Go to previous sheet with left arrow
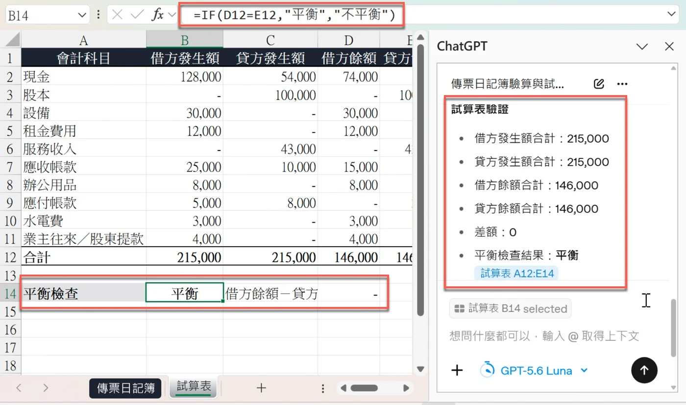The height and width of the screenshot is (405, 686). click(x=19, y=388)
